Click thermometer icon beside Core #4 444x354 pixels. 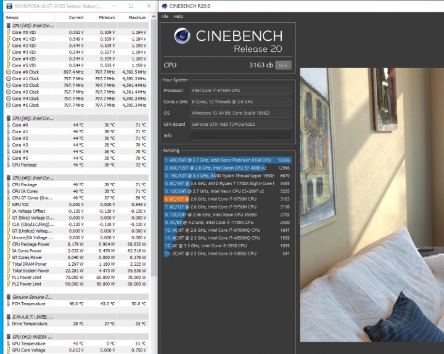(x=9, y=152)
